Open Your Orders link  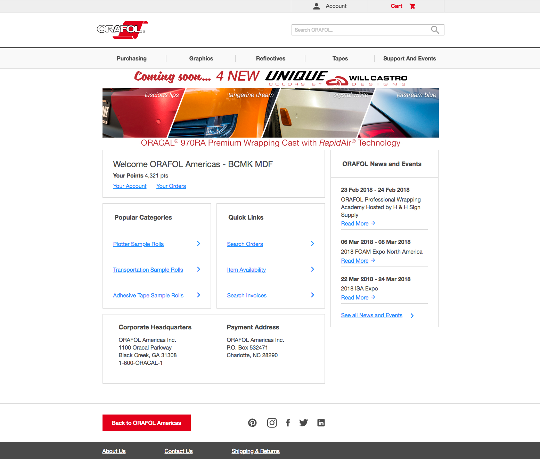(171, 186)
